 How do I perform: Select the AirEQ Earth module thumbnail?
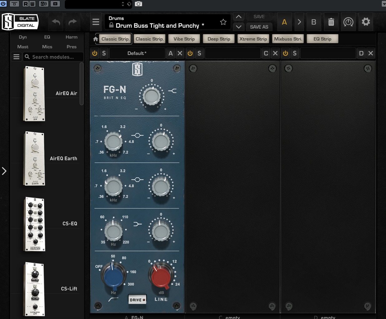pos(34,159)
